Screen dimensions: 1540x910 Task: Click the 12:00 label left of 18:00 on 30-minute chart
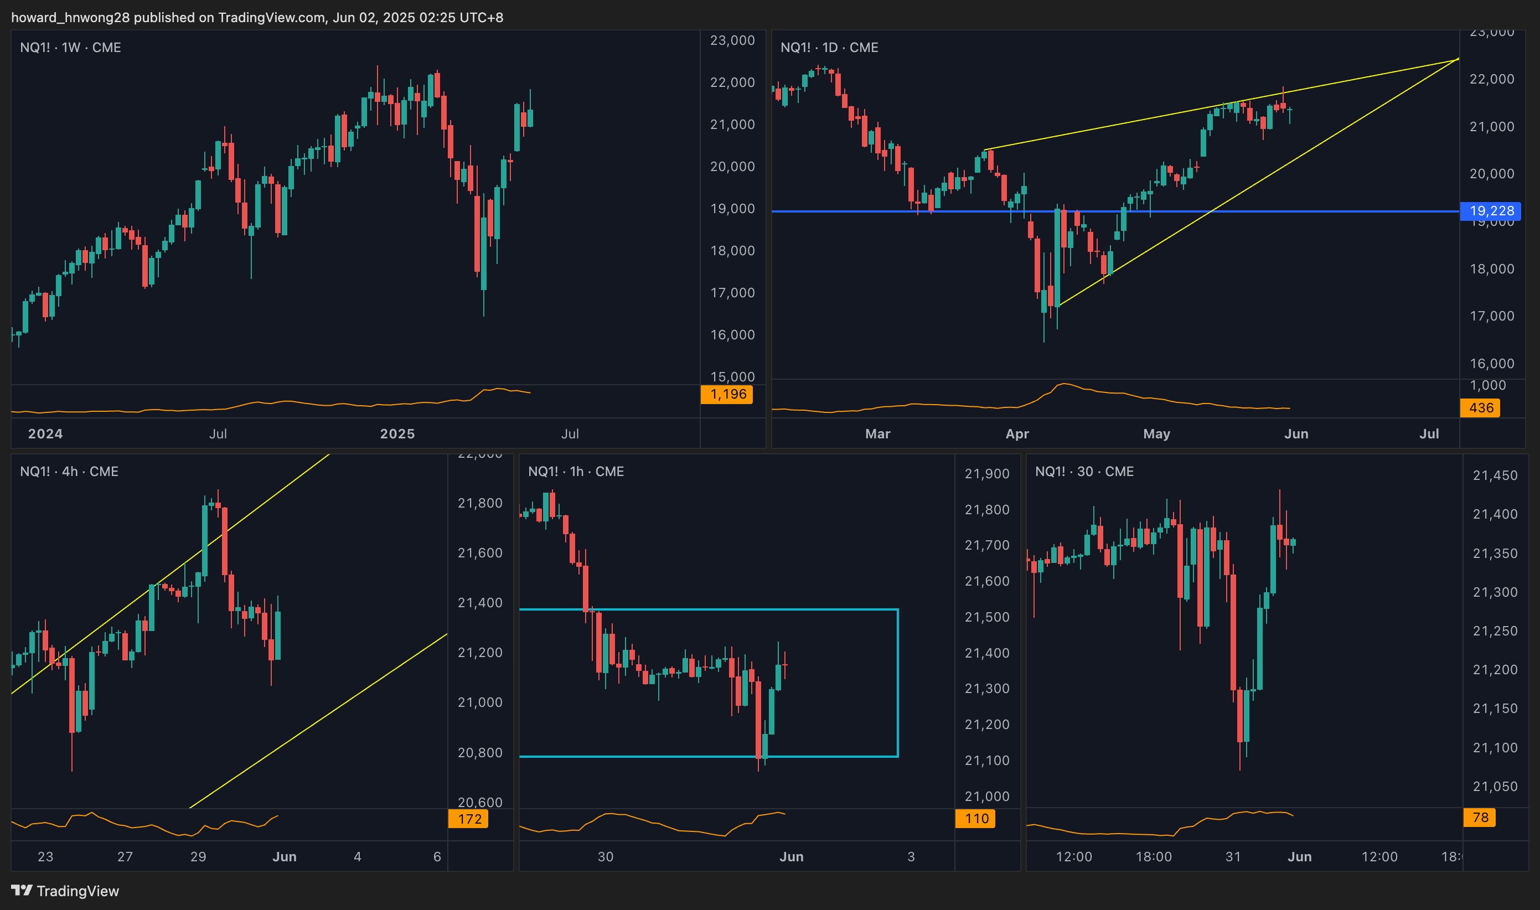1073,857
